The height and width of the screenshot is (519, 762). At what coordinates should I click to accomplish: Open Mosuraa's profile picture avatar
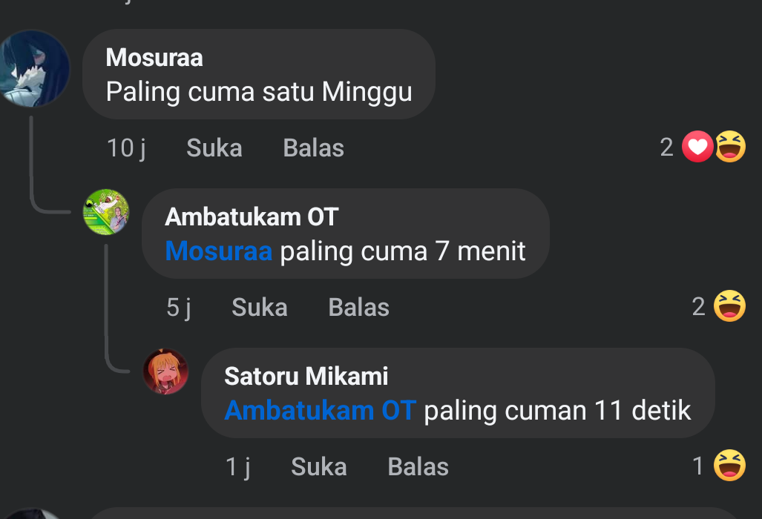click(x=34, y=68)
